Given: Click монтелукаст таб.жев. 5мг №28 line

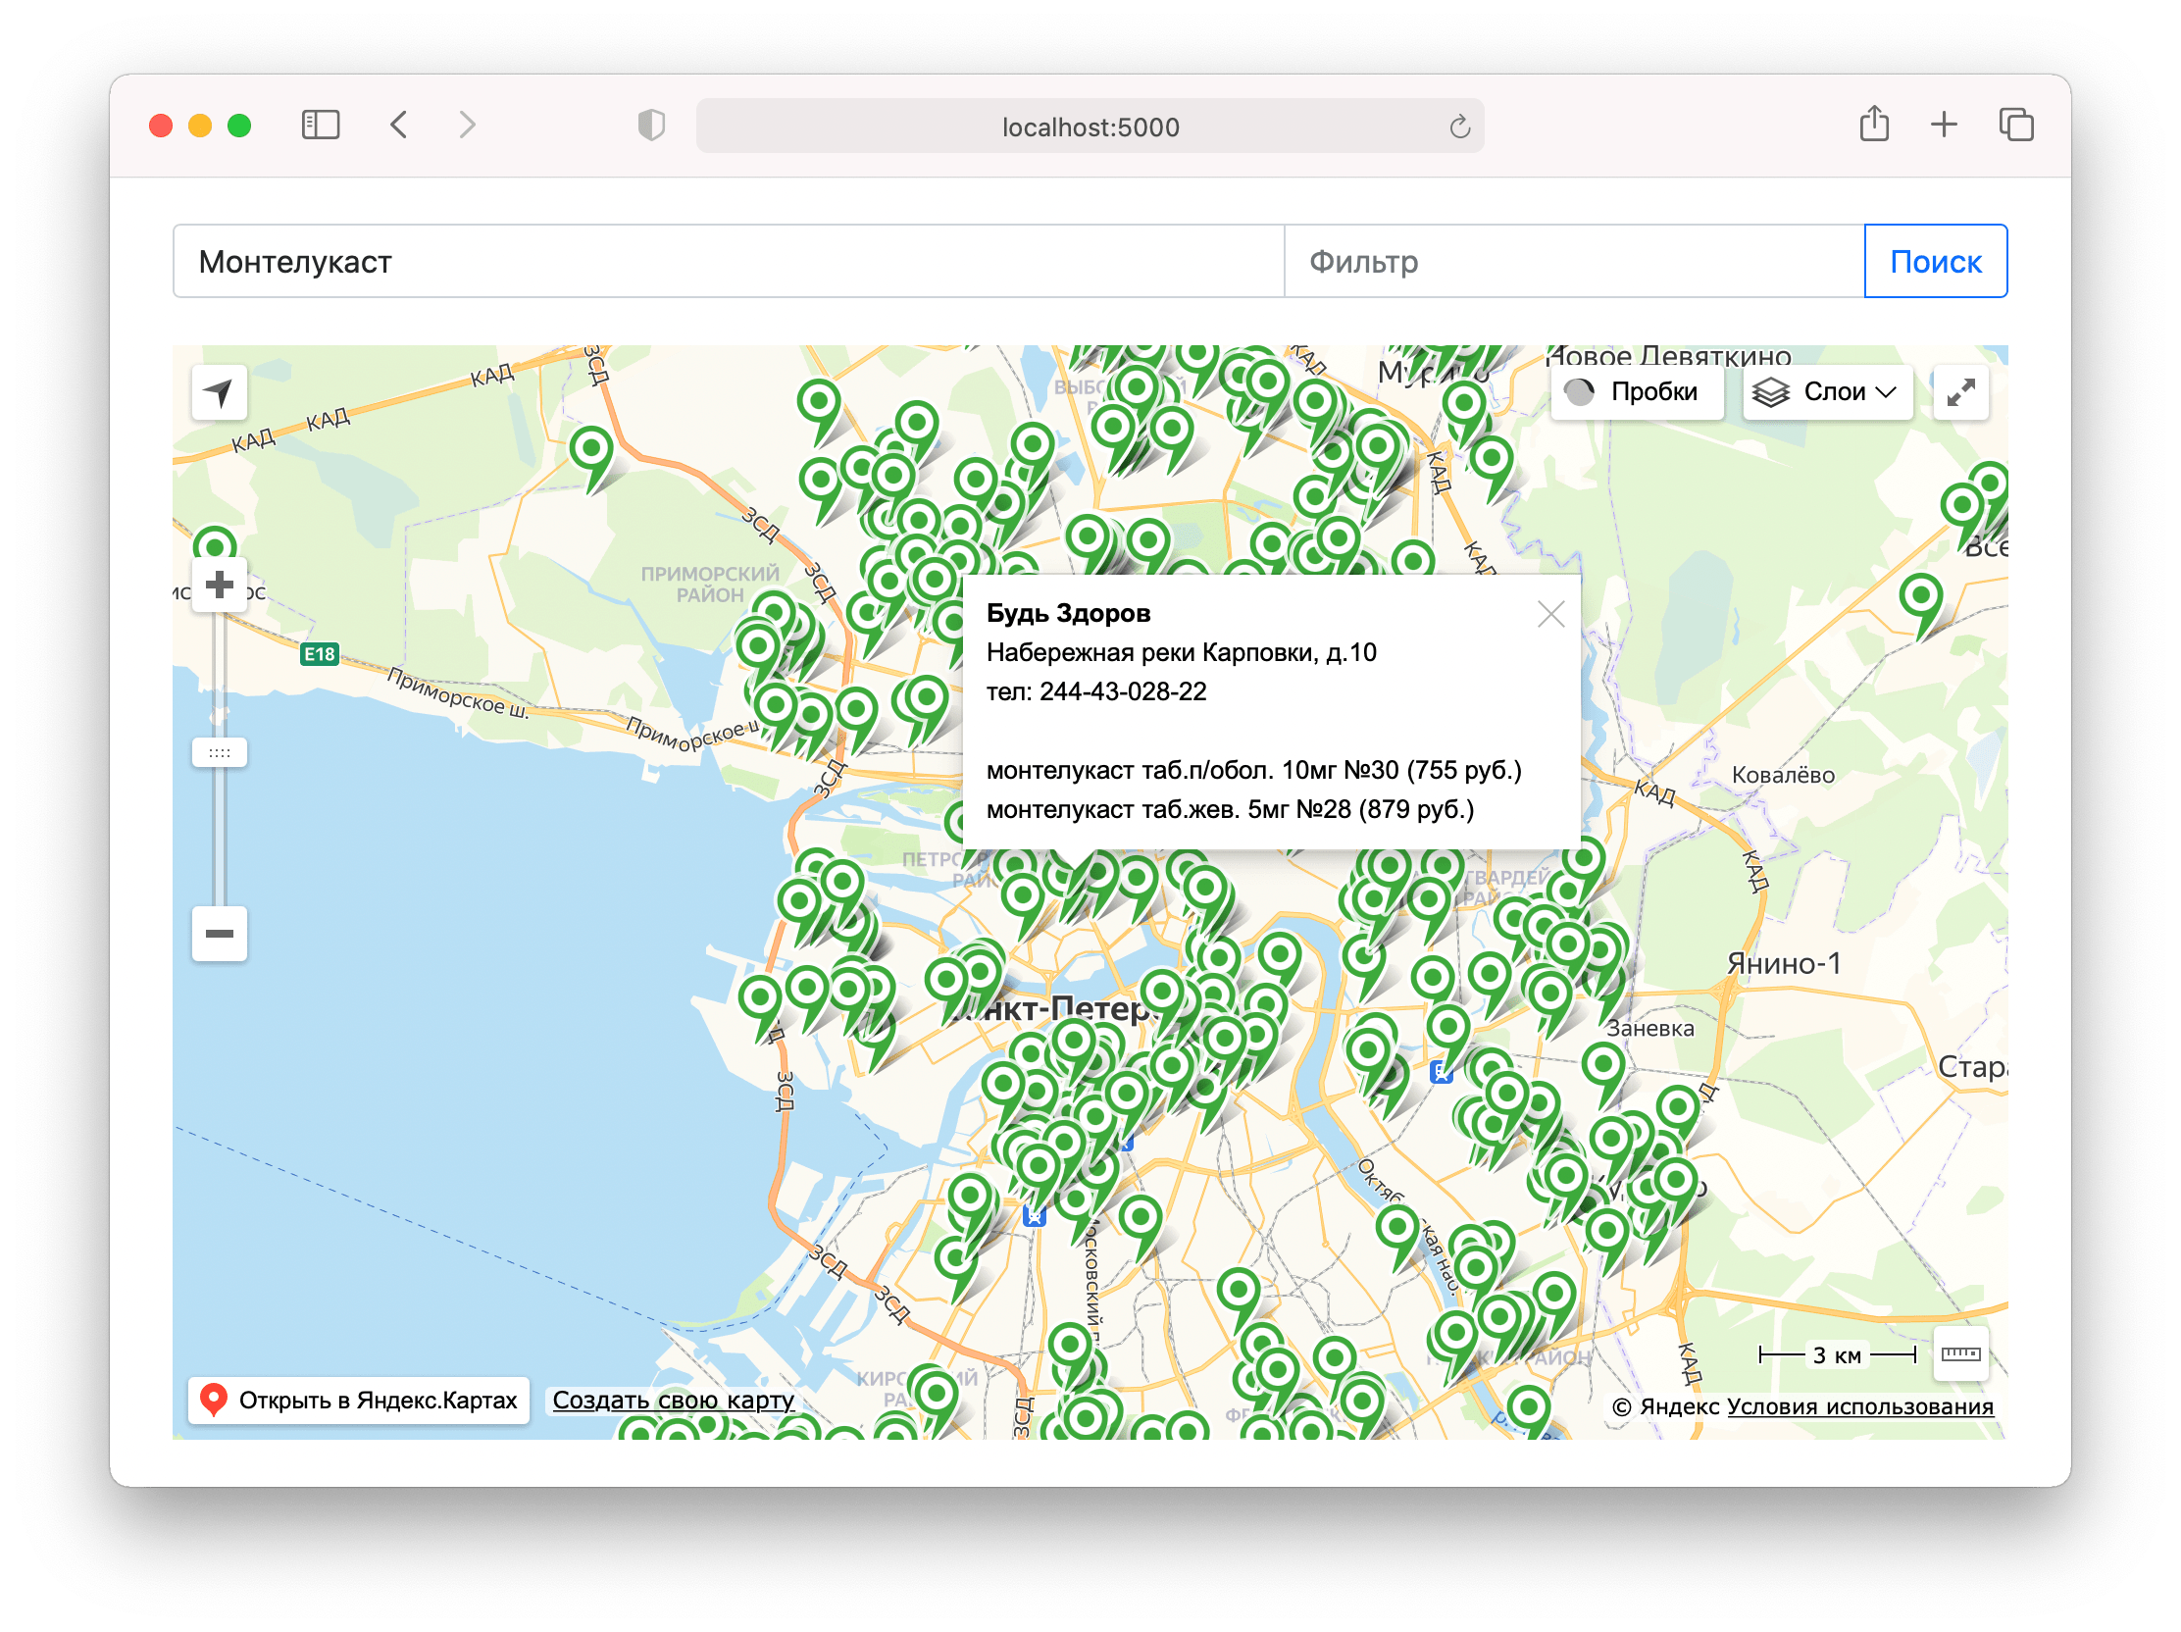Looking at the screenshot, I should tap(1231, 809).
